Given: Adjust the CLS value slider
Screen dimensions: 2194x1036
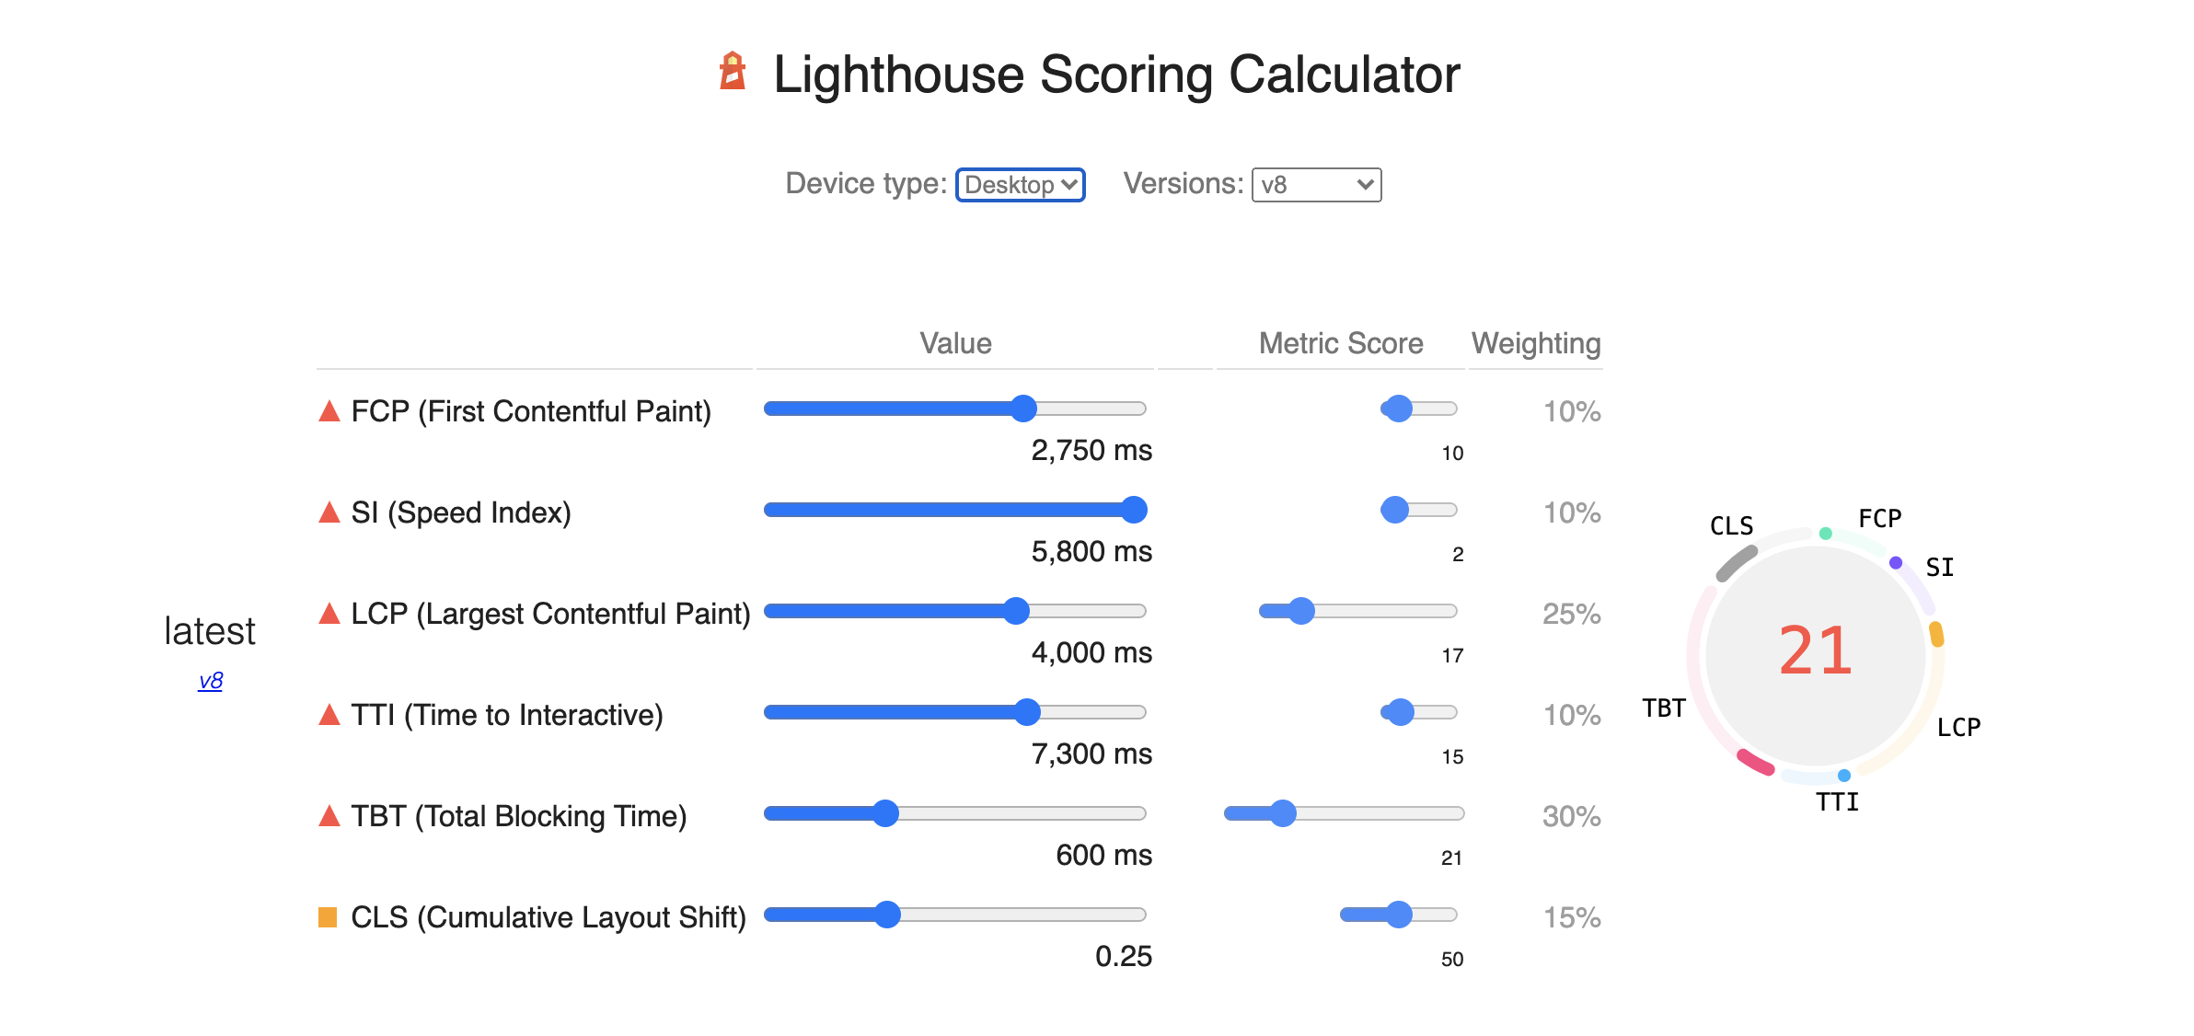Looking at the screenshot, I should [886, 914].
